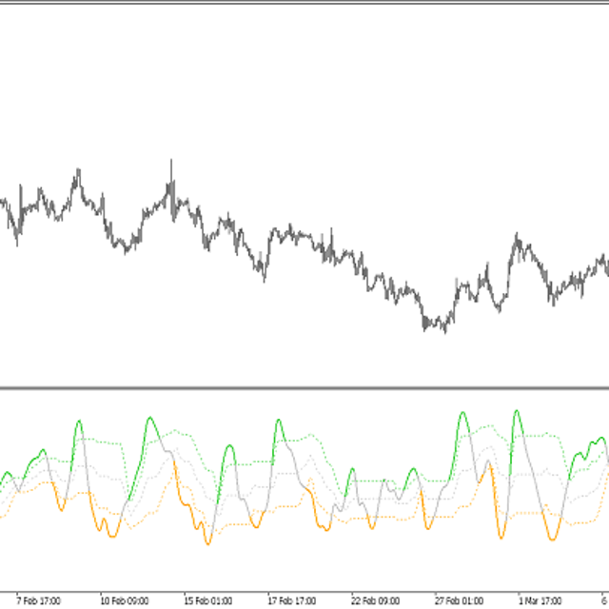Click the price peak near 1 Mar 17:00
Viewport: 609px width, 609px height.
(517, 236)
